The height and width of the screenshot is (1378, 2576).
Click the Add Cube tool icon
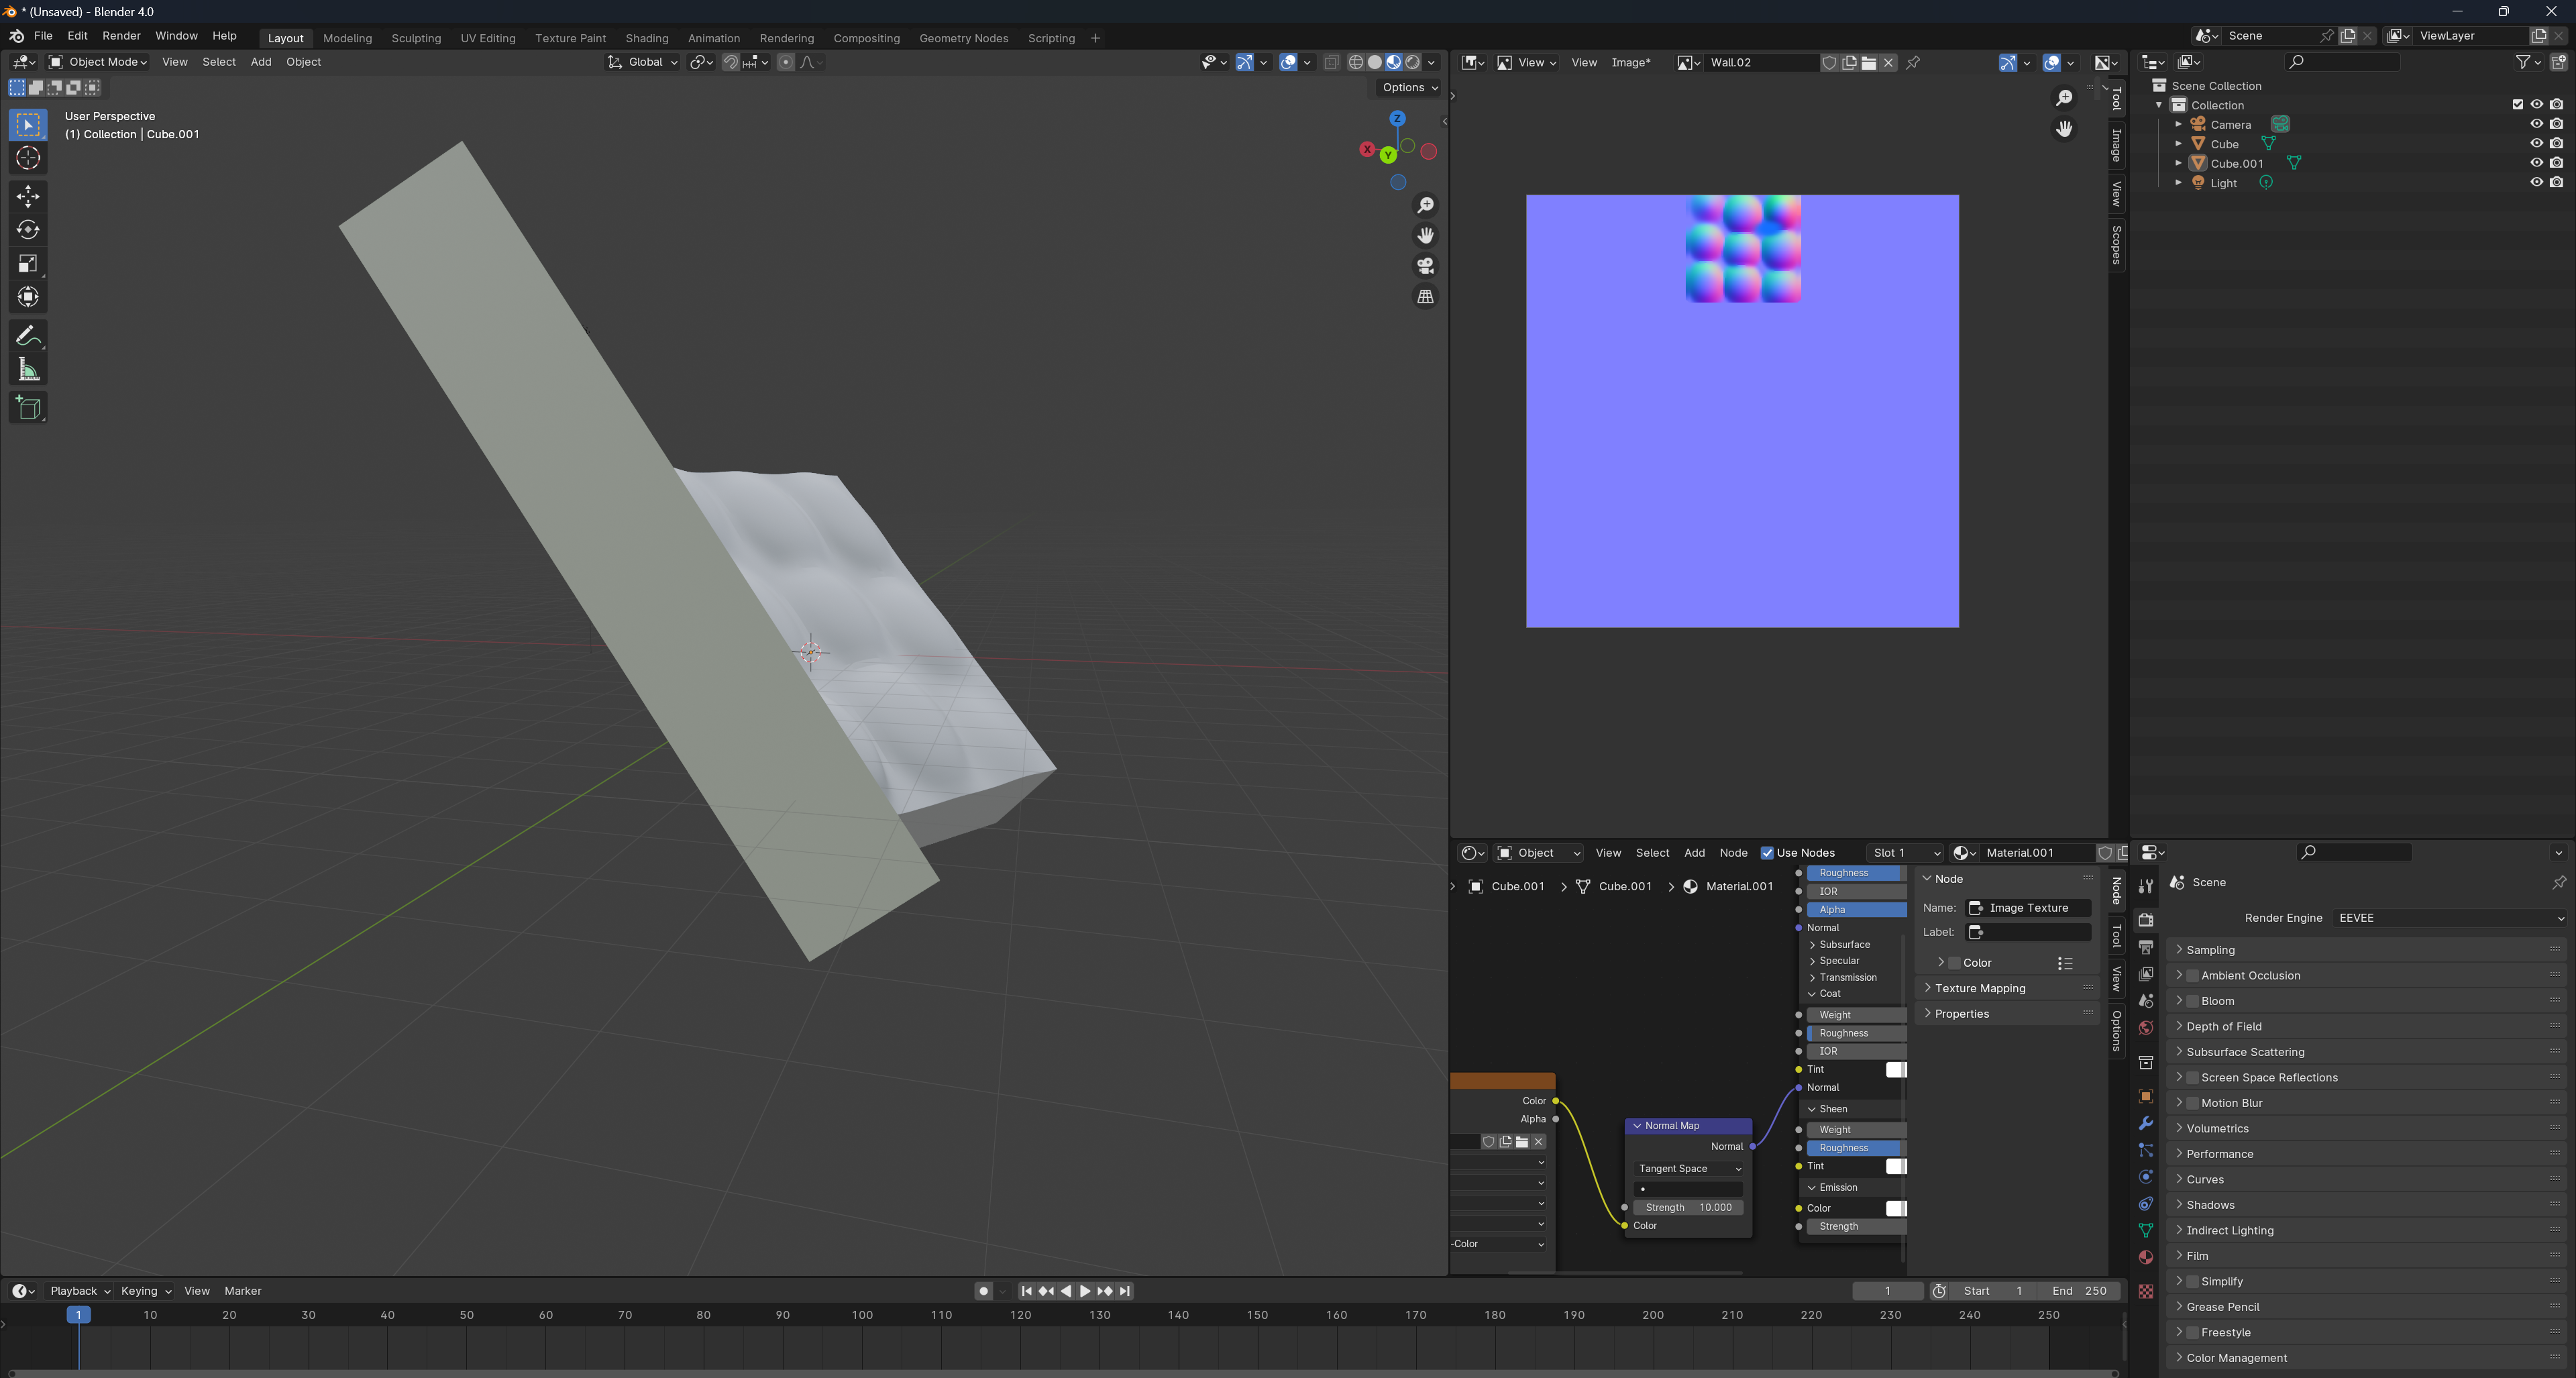28,408
